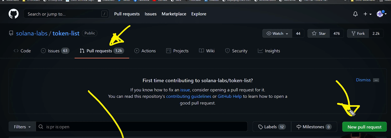Open the ellipsis options next to Dismiss
Viewport: 391px width, 138px height.
pyautogui.click(x=376, y=80)
